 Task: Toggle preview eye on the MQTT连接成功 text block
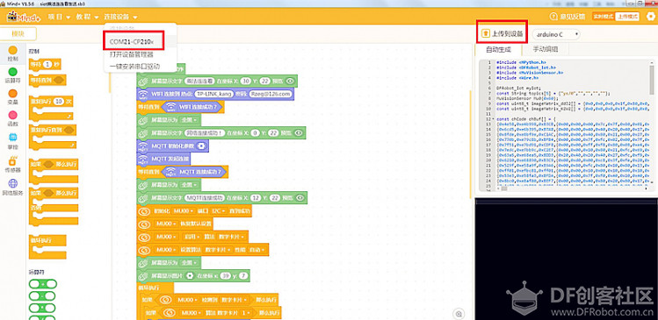300,197
